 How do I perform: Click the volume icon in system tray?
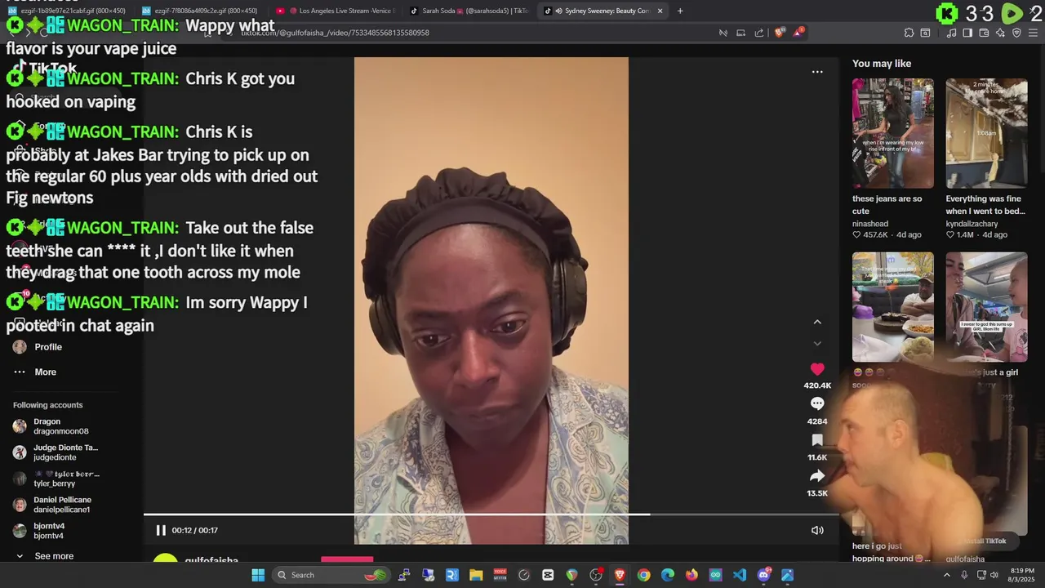coord(994,575)
